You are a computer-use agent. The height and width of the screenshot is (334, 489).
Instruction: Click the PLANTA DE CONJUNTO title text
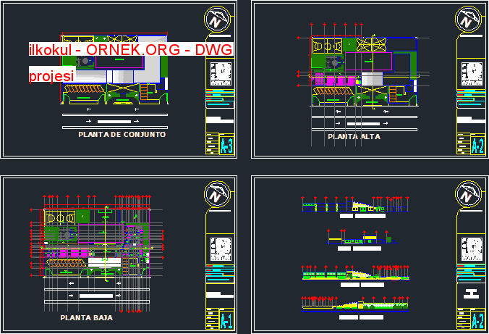point(122,134)
